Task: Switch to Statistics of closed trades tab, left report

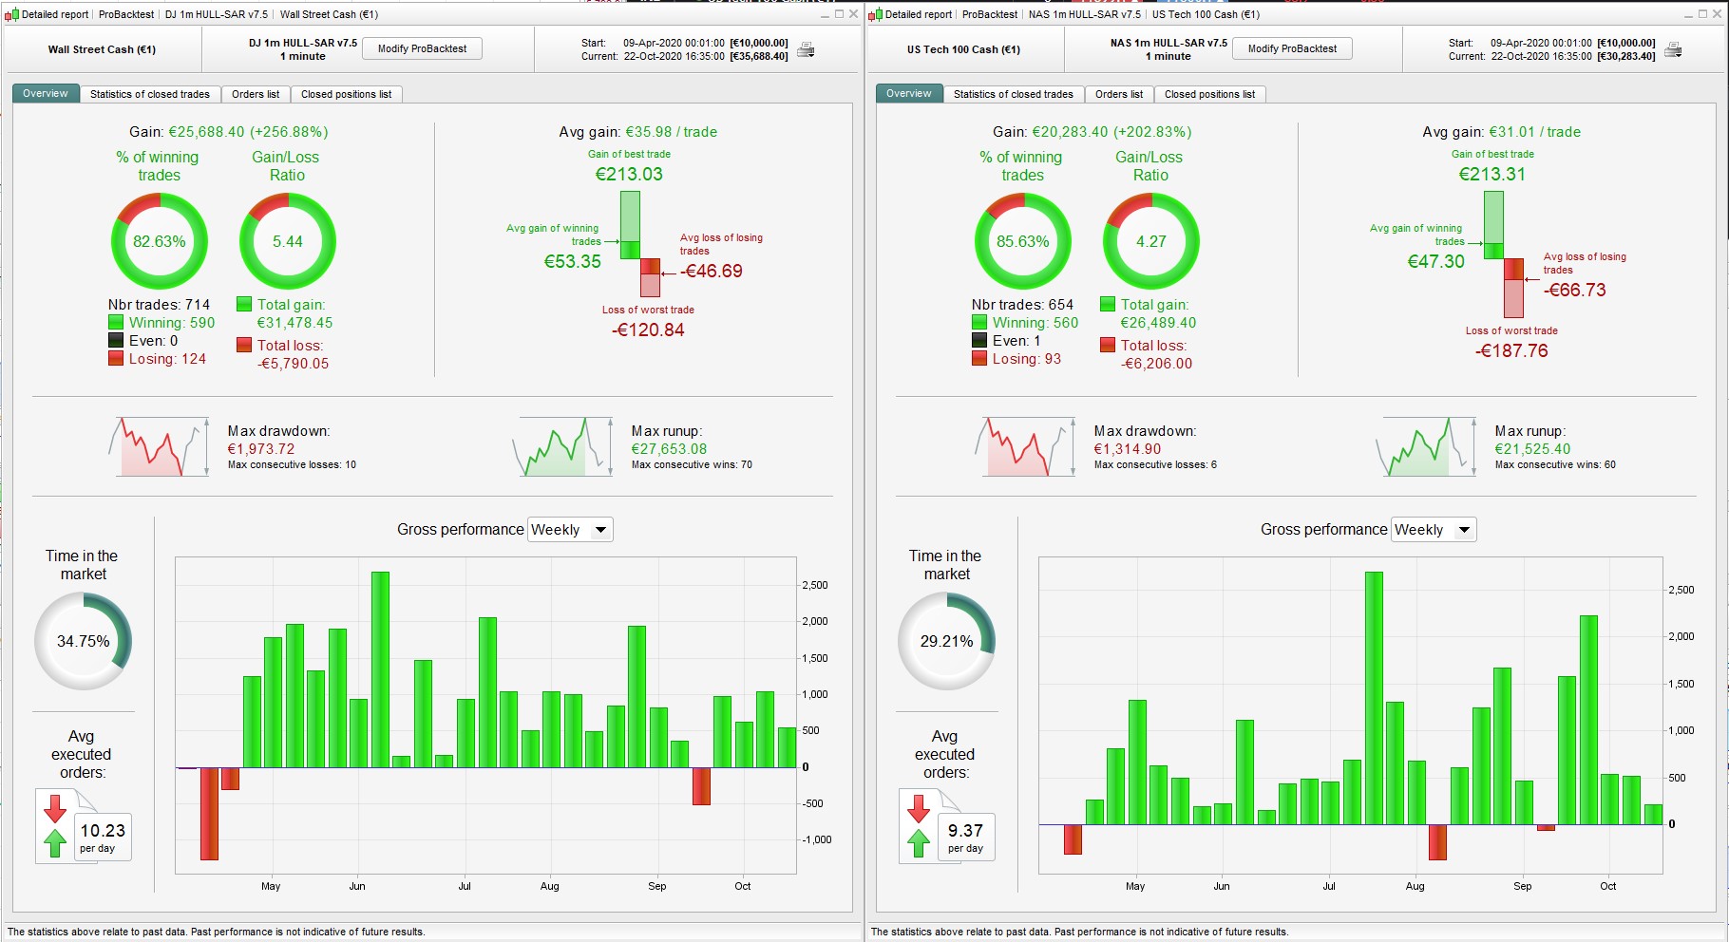Action: click(149, 94)
